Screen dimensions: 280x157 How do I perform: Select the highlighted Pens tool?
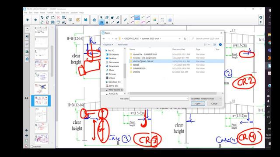coord(101,22)
